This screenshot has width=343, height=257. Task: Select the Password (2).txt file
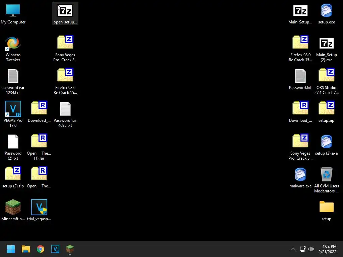coord(13,147)
